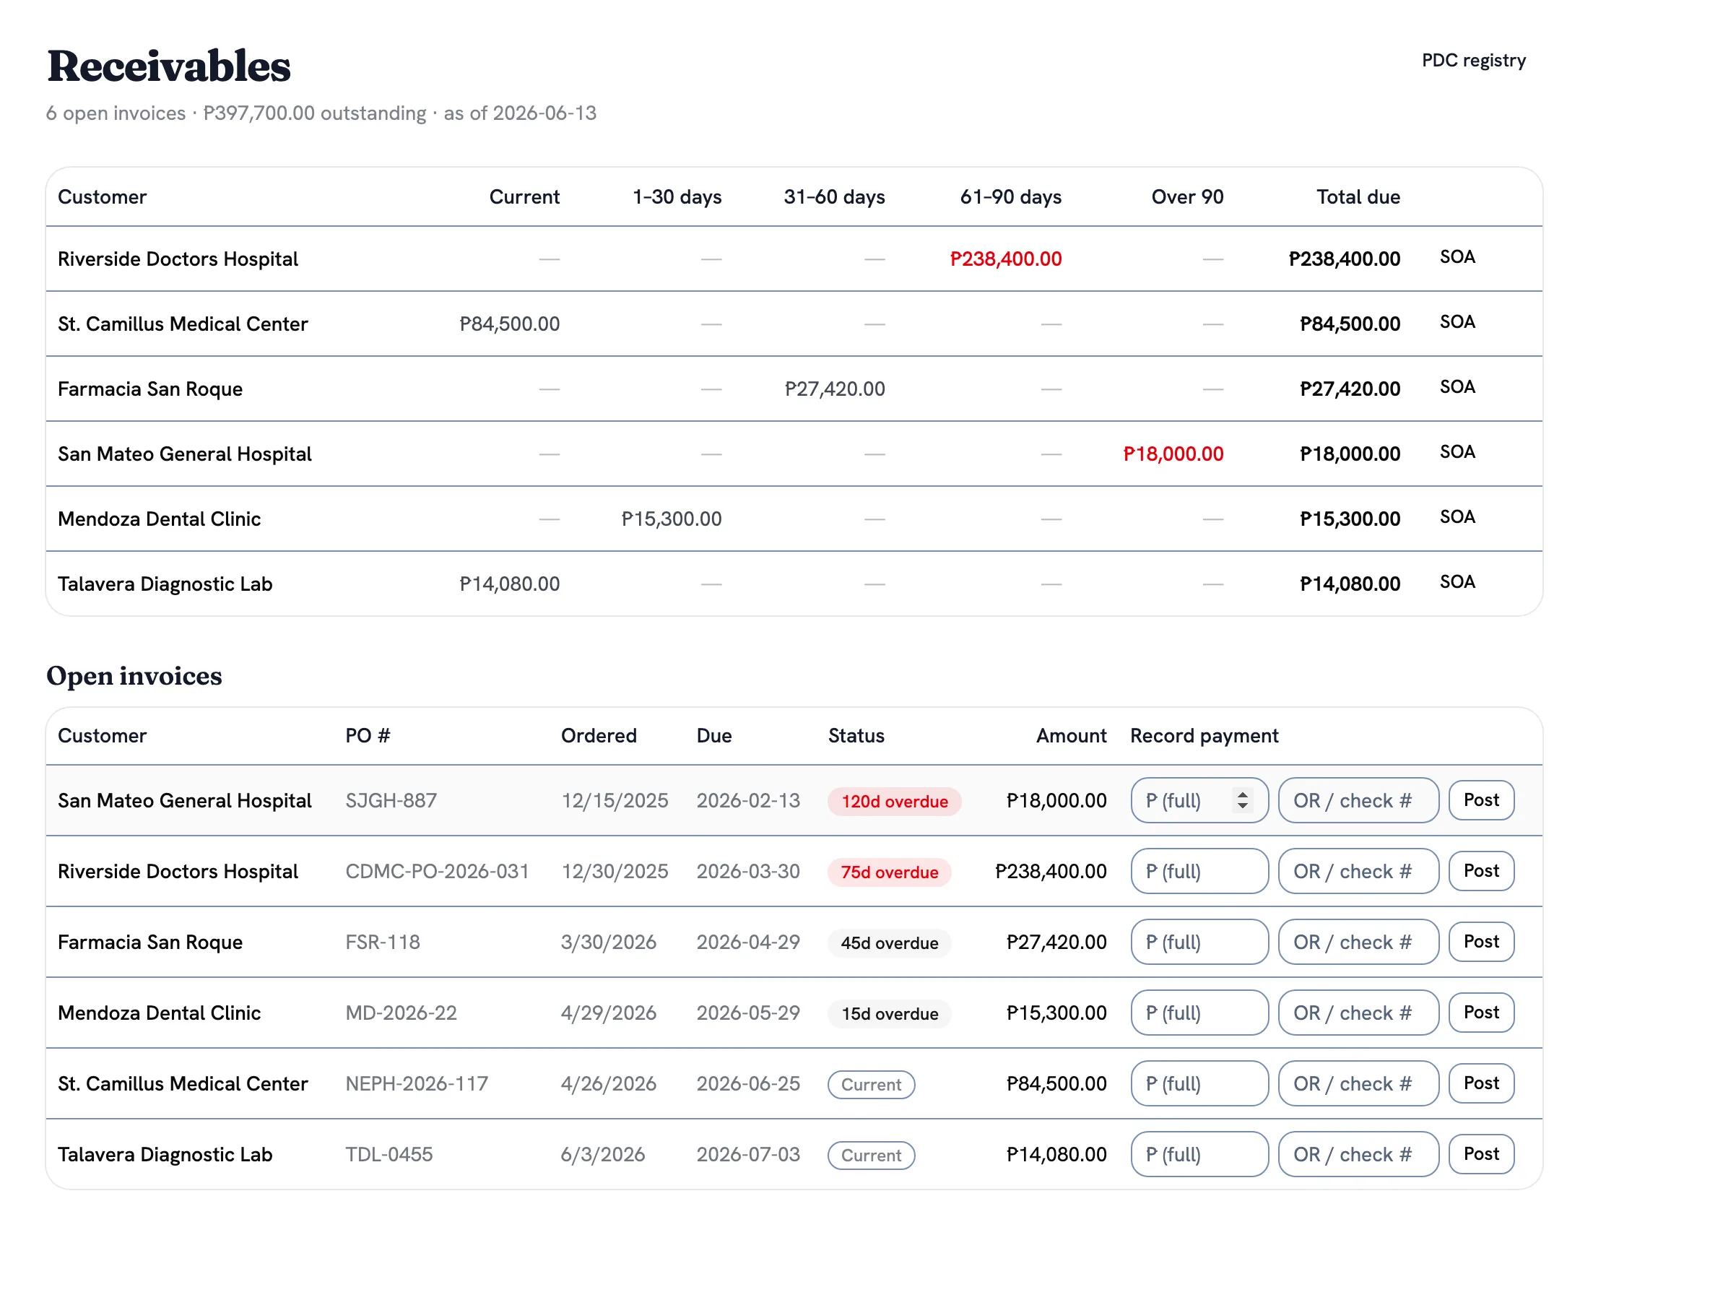Focus amount field for Mendoza Dental invoice
This screenshot has height=1300, width=1710.
pyautogui.click(x=1199, y=1012)
